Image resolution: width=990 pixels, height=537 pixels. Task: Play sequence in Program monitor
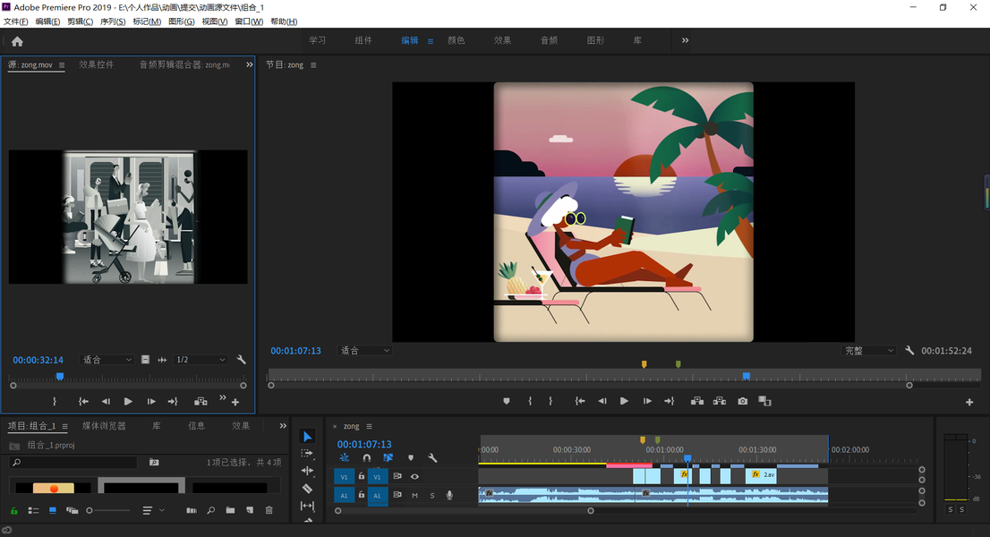pyautogui.click(x=624, y=401)
